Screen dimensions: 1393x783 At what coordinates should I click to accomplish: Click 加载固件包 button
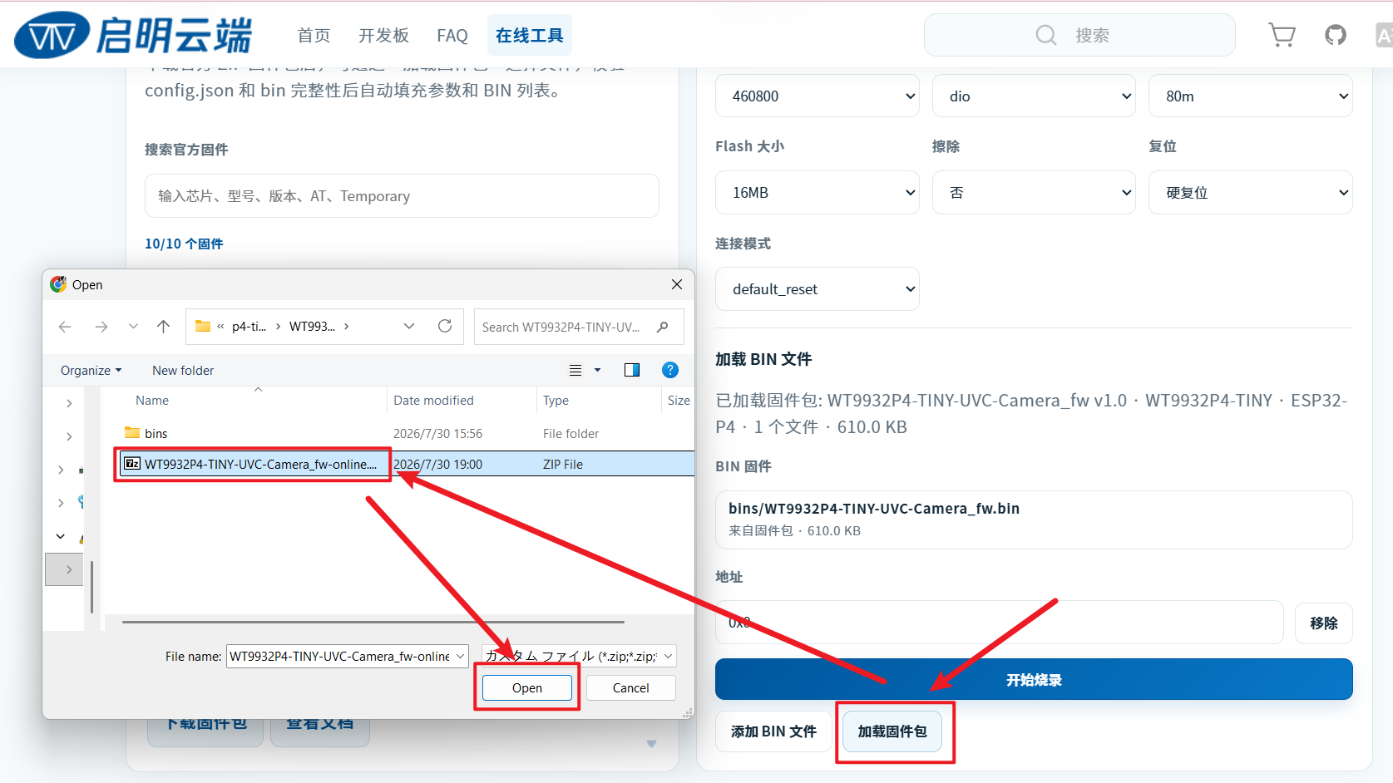[x=892, y=731]
